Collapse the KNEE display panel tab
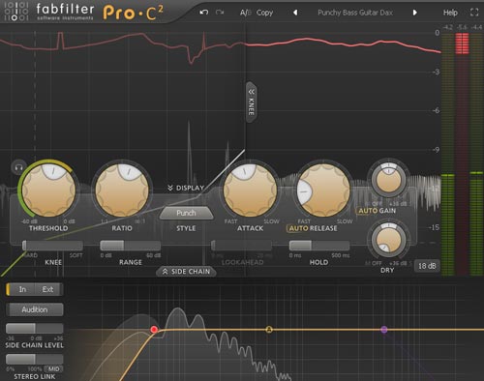Viewport: 484px width, 381px height. [x=252, y=103]
